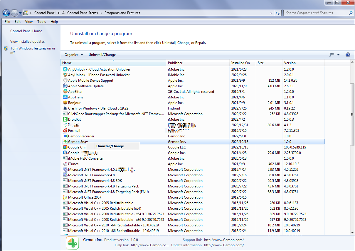This screenshot has height=251, width=355.
Task: Open the File menu
Action: (x=7, y=22)
